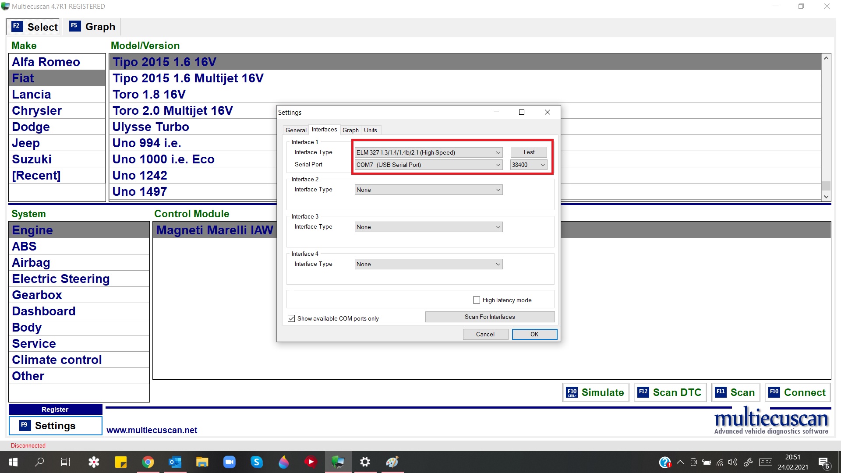Click the Simulate F10 key icon

pyautogui.click(x=572, y=392)
